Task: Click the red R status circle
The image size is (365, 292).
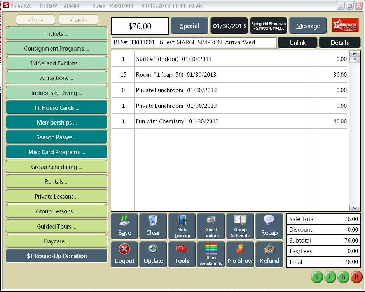Action: [356, 277]
